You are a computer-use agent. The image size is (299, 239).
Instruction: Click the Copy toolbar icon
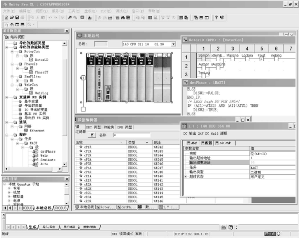click(x=32, y=17)
